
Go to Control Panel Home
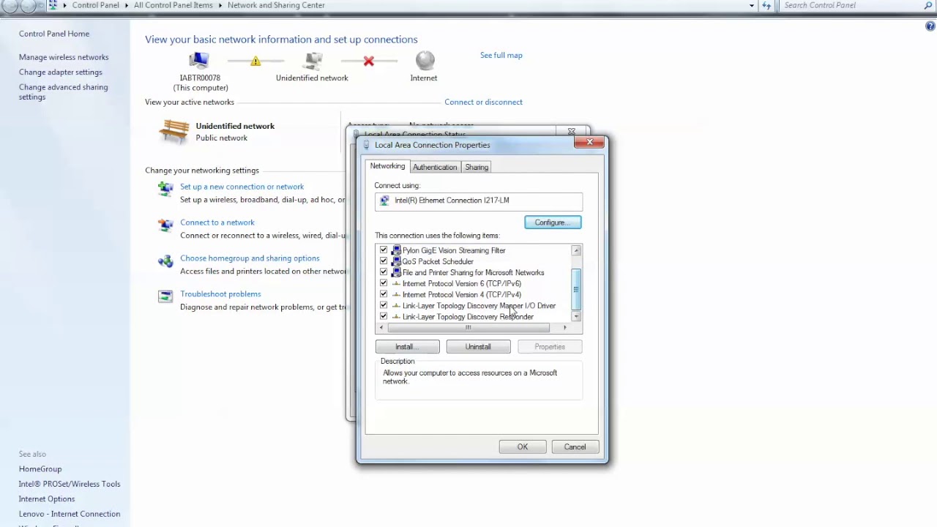pos(54,34)
